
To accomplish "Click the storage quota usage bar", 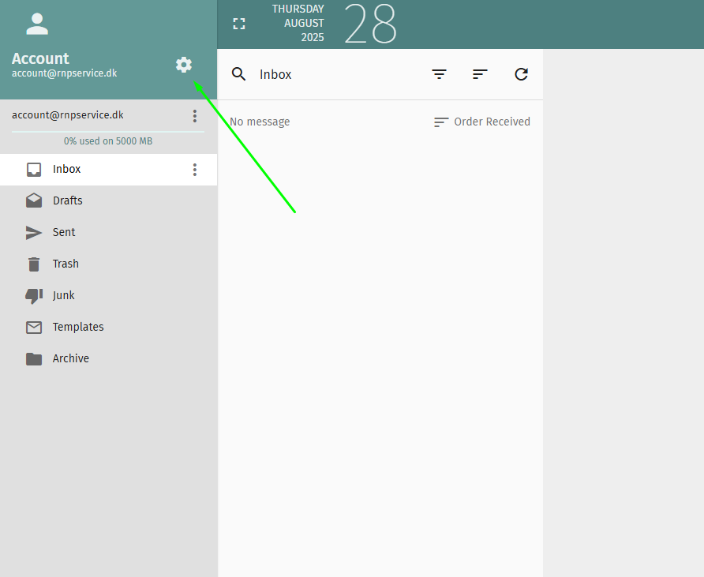I will (x=107, y=132).
